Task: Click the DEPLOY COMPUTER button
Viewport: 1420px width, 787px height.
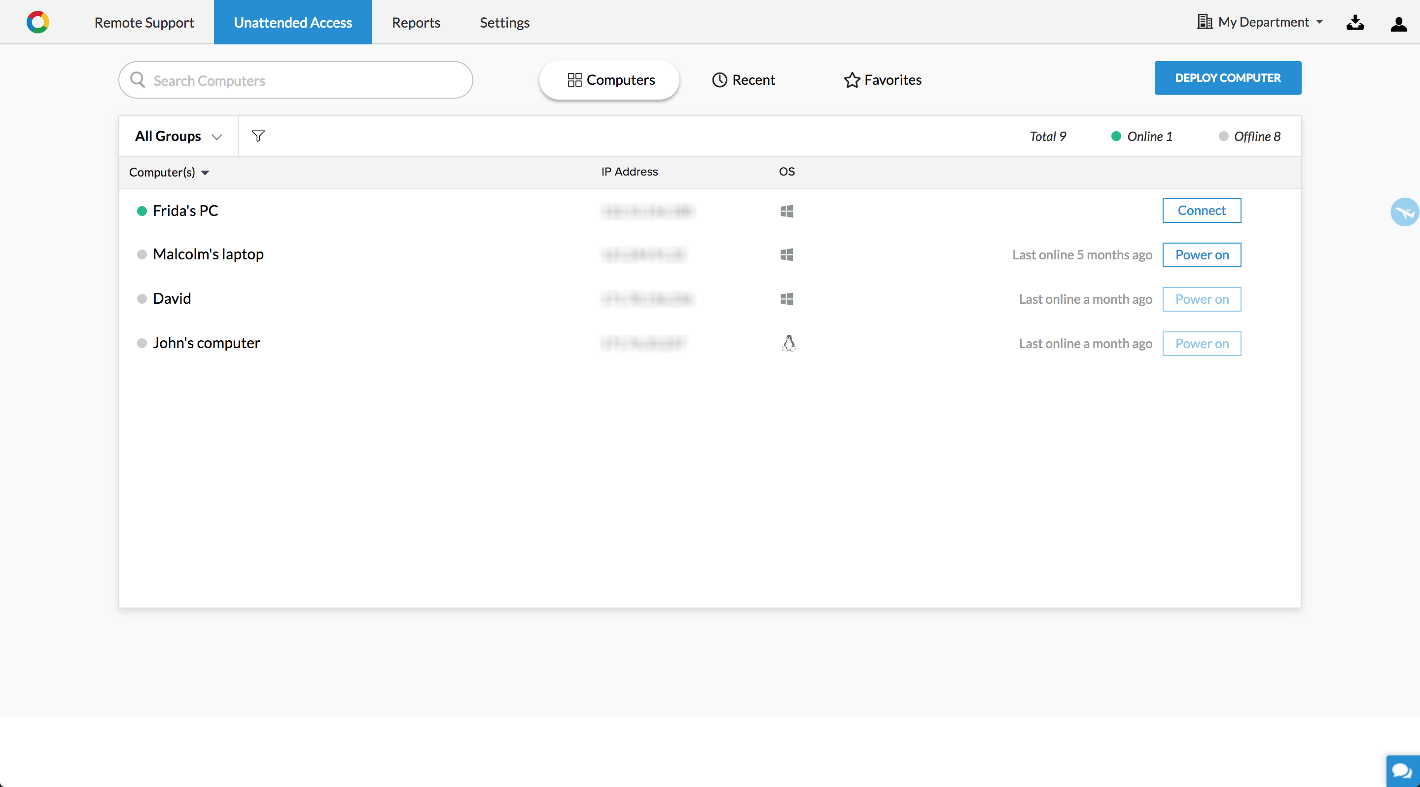Action: pyautogui.click(x=1227, y=77)
